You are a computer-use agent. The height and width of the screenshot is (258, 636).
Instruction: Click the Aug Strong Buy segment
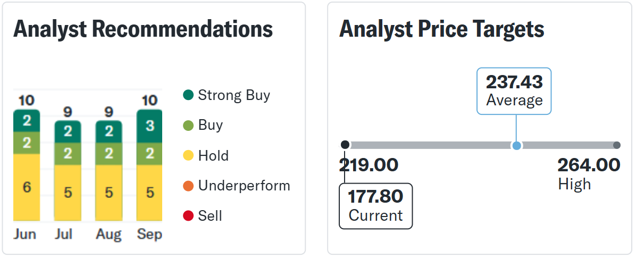[109, 131]
